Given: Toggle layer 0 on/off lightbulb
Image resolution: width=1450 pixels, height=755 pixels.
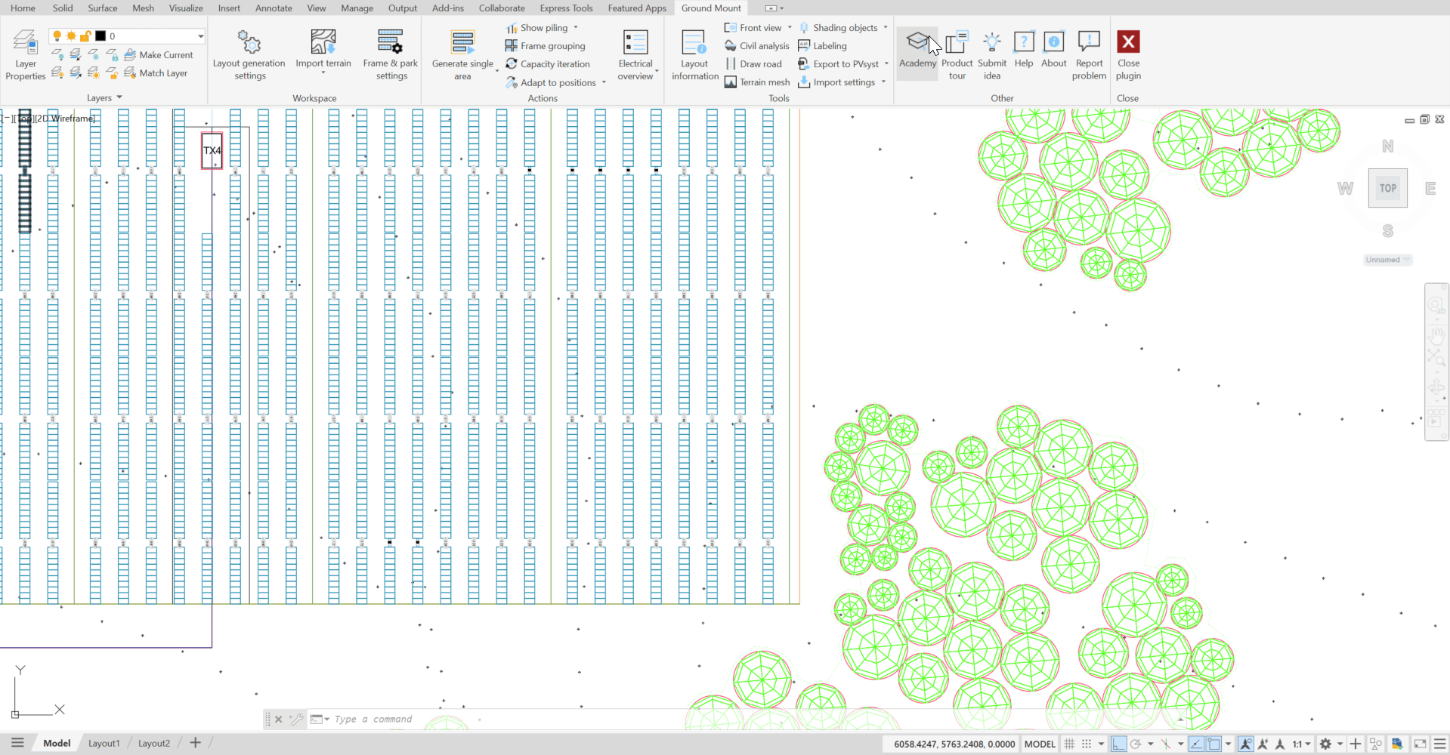Looking at the screenshot, I should 57,36.
